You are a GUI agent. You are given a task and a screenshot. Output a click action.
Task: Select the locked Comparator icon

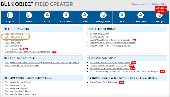coord(66,15)
